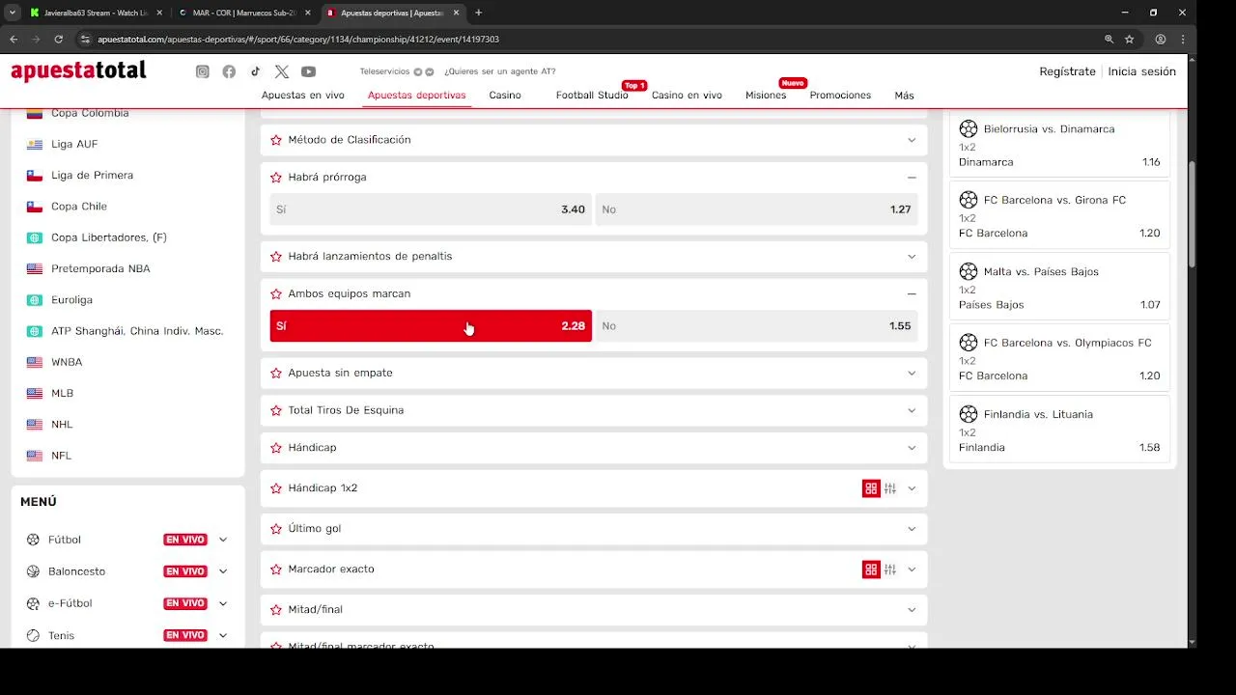Open browser zoom magnifier icon

pyautogui.click(x=1109, y=40)
